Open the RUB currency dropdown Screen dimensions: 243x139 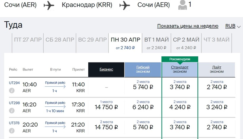233,26
